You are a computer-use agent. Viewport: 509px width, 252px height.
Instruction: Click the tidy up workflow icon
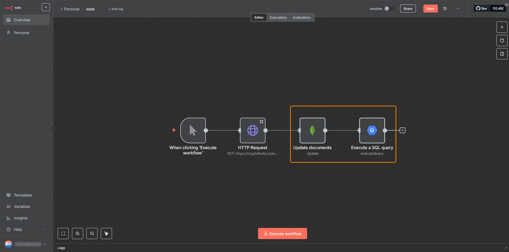tap(107, 233)
